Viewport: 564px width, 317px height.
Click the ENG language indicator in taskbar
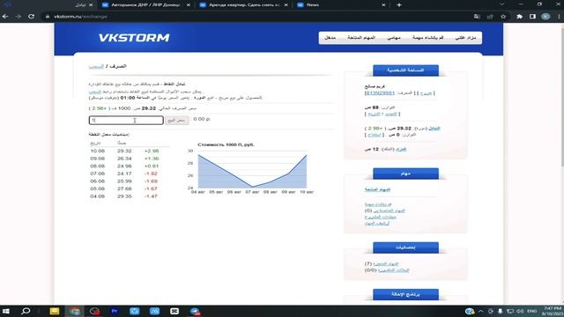532,311
